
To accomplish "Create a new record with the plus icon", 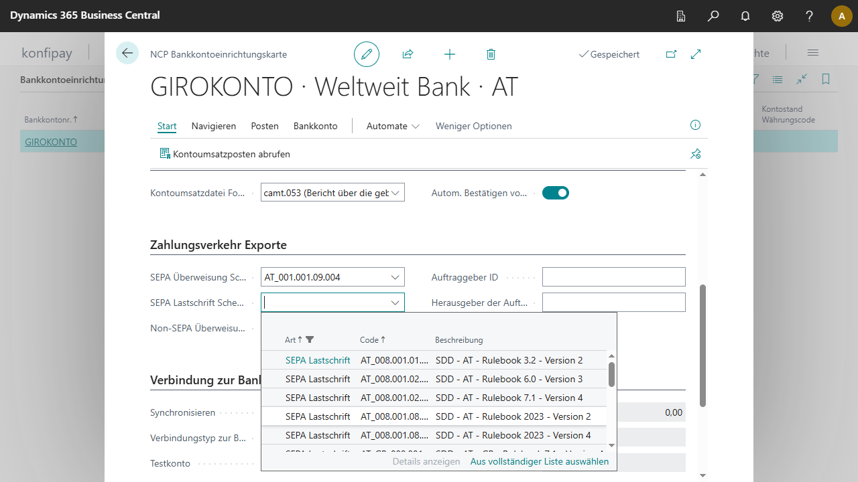I will pos(450,54).
